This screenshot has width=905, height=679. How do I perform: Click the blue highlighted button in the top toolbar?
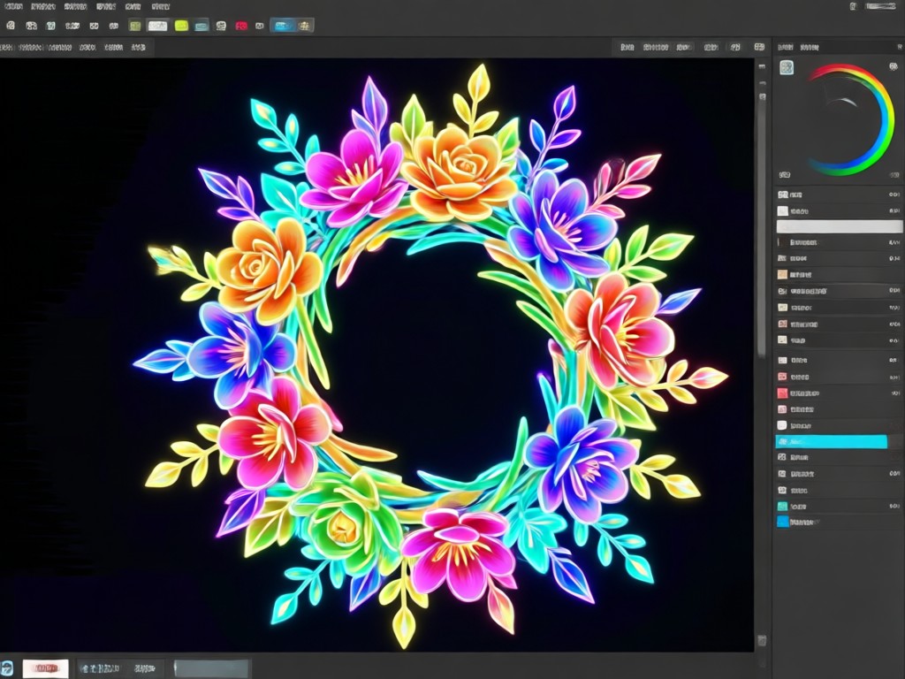(x=283, y=26)
